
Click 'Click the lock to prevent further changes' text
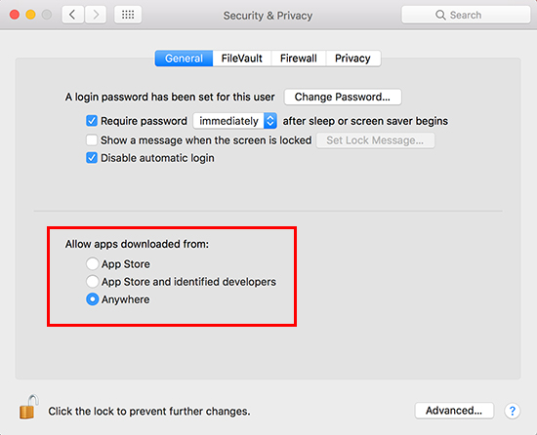149,411
